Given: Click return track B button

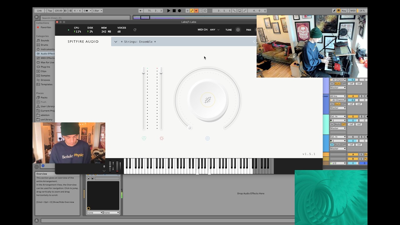Looking at the screenshot, I should click(x=353, y=159).
